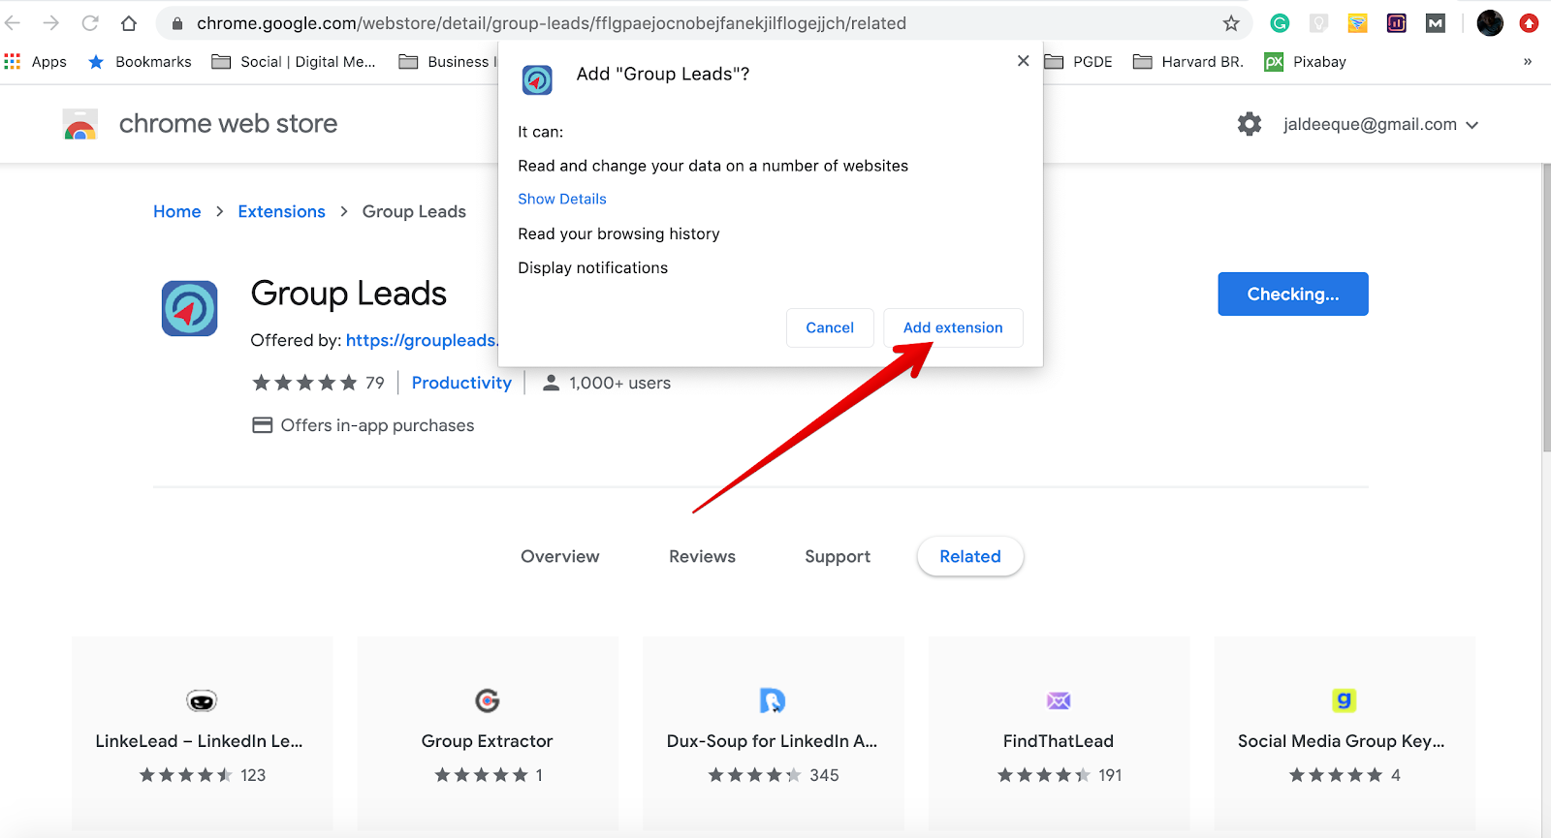Open the Social Media Group Key... card

click(x=1344, y=733)
